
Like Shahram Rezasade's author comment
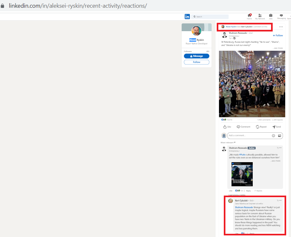click(231, 191)
